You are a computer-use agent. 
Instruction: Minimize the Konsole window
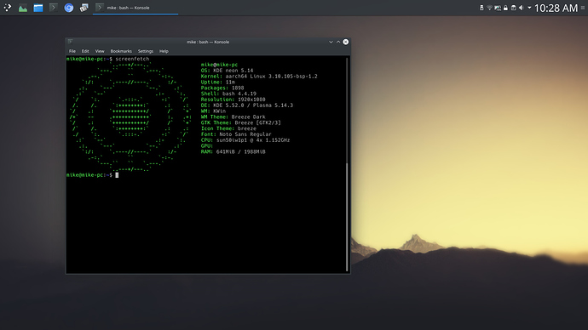click(x=331, y=42)
